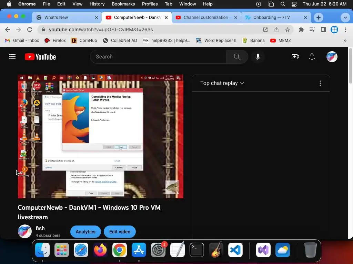The width and height of the screenshot is (353, 264).
Task: Open the View menu in menu bar
Action: (77, 4)
